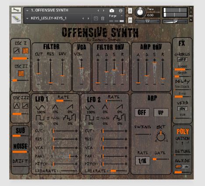Adjust verb size slider

coord(183,118)
